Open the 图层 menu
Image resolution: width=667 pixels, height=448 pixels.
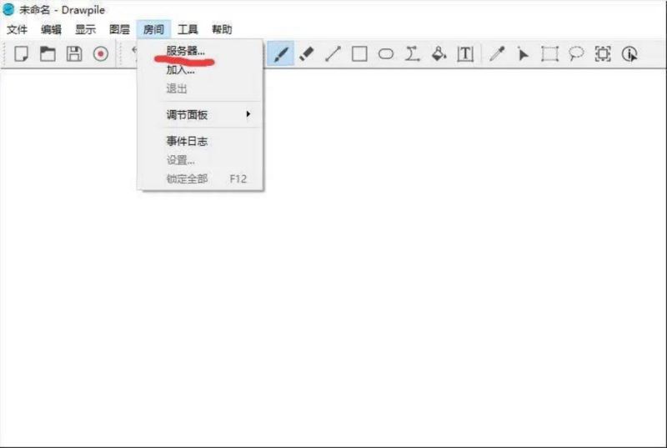coord(119,29)
